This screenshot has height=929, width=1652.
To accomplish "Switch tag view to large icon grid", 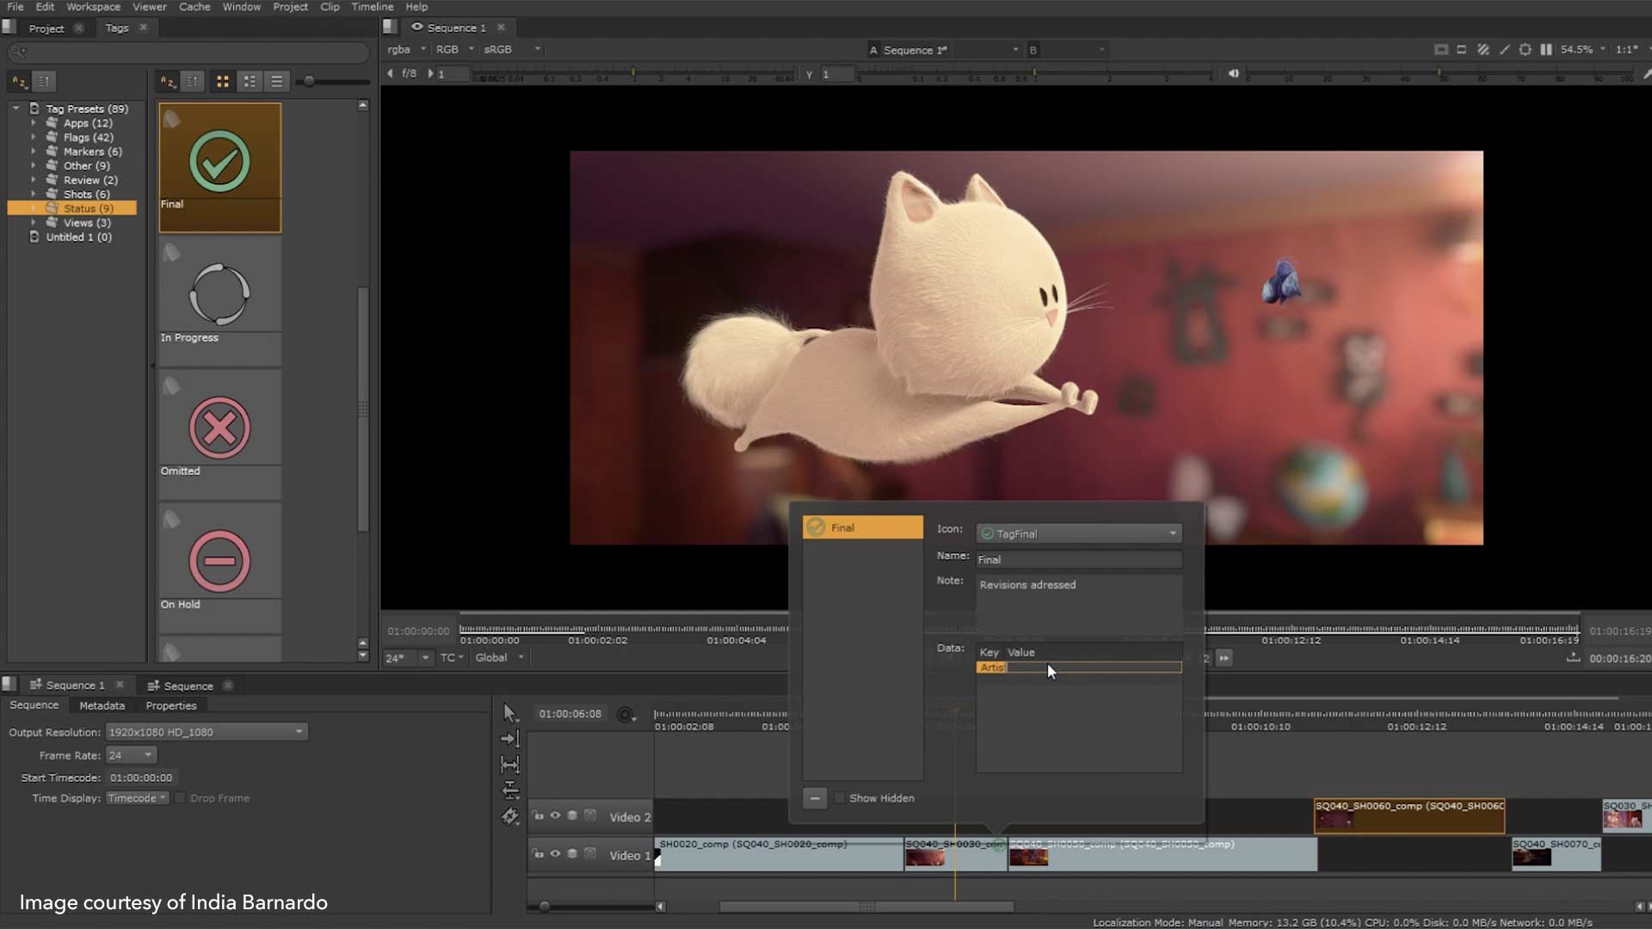I will coord(222,82).
